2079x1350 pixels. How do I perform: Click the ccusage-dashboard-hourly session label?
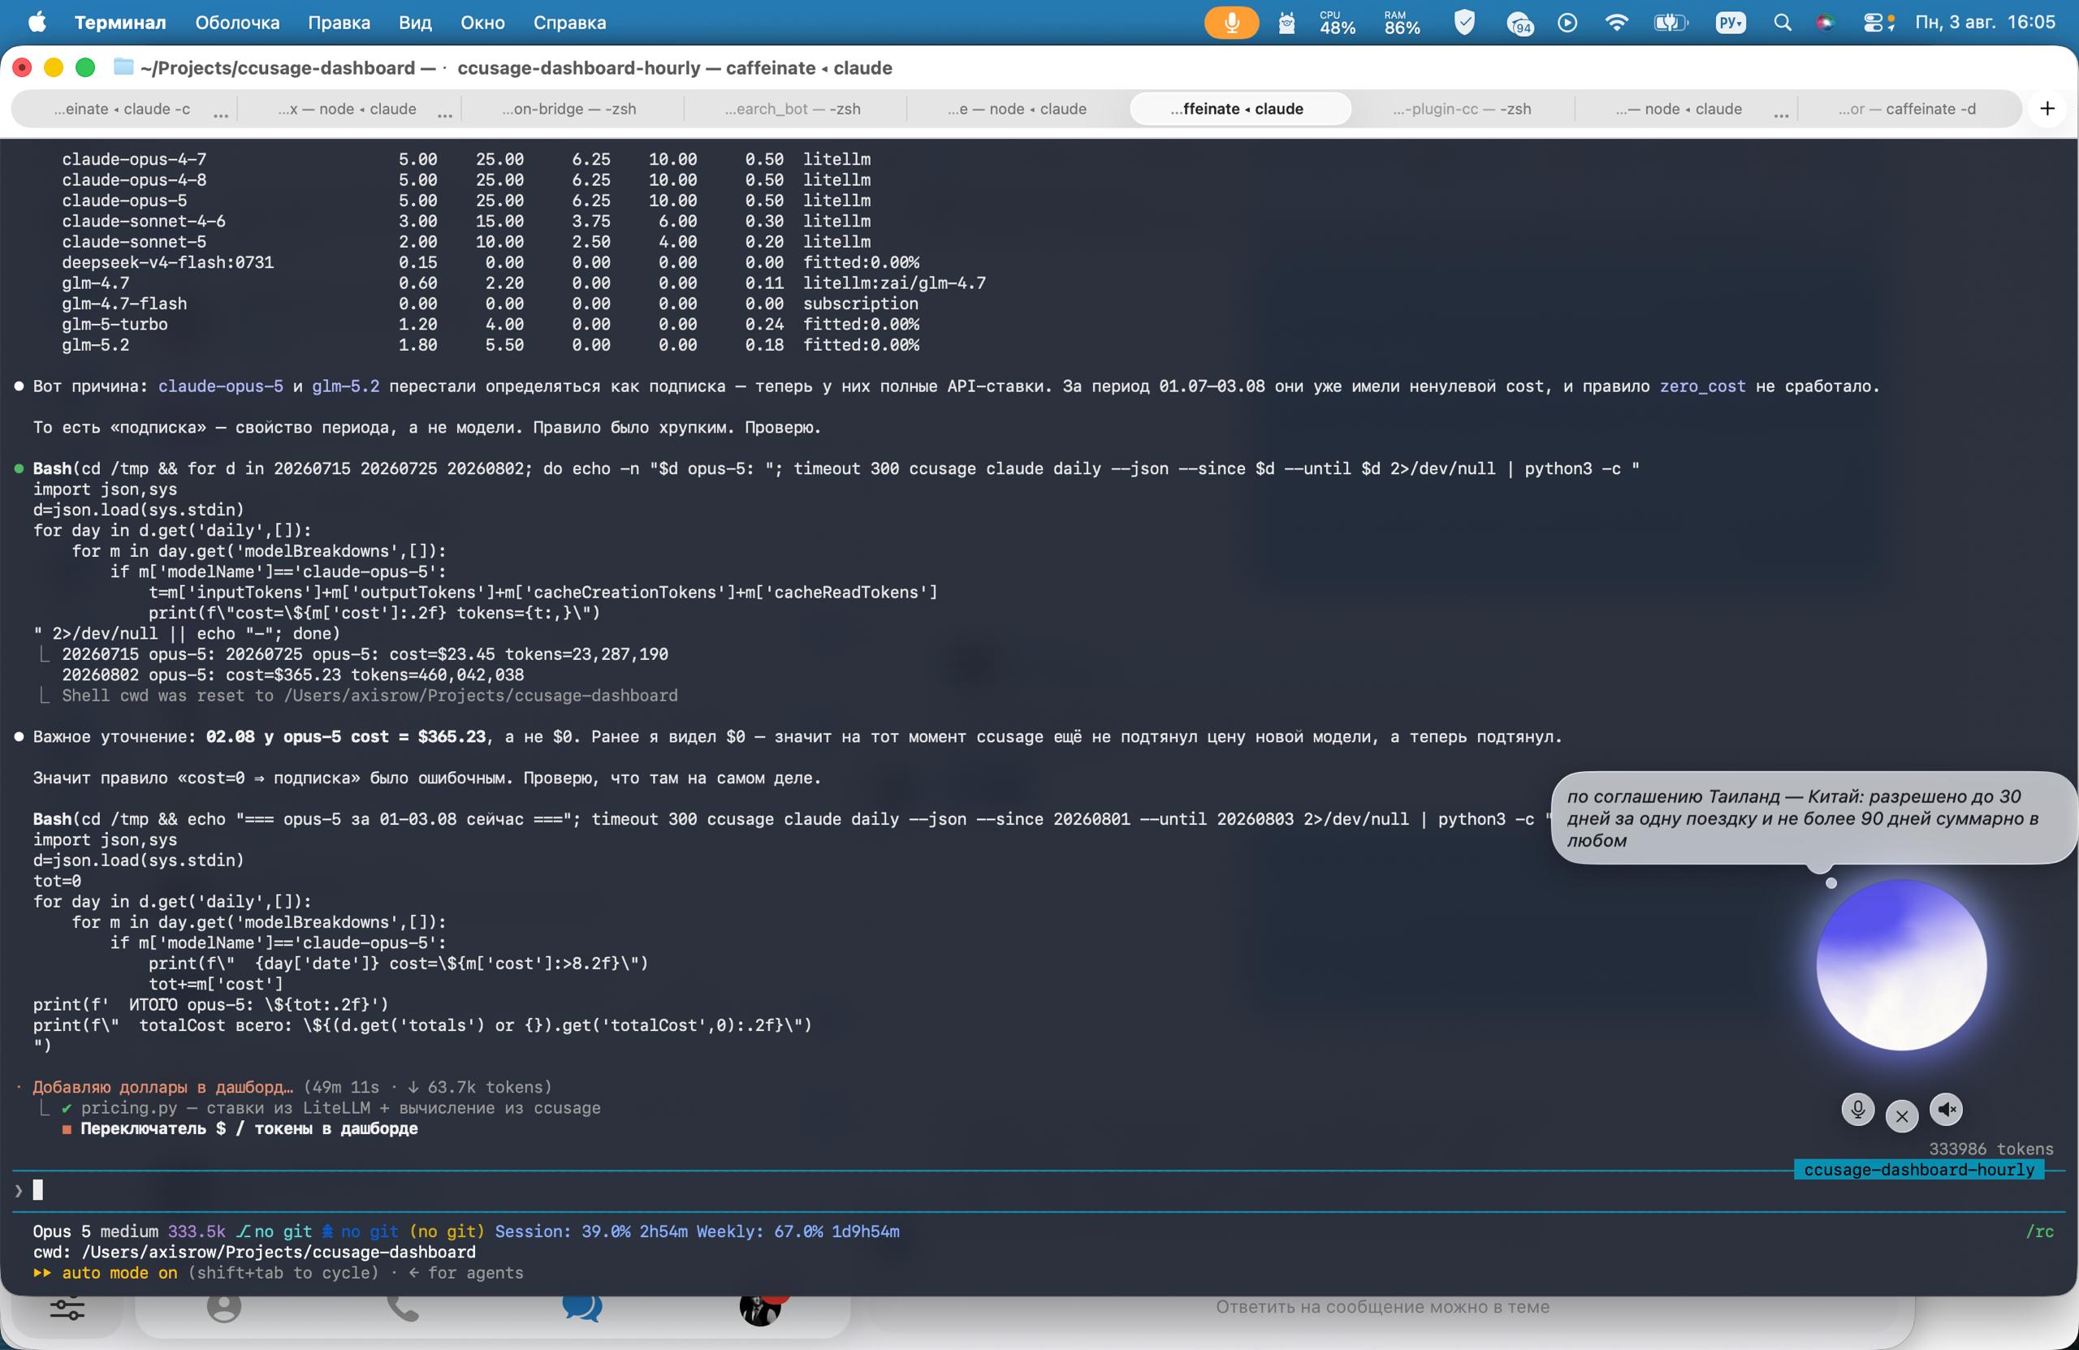1919,1169
